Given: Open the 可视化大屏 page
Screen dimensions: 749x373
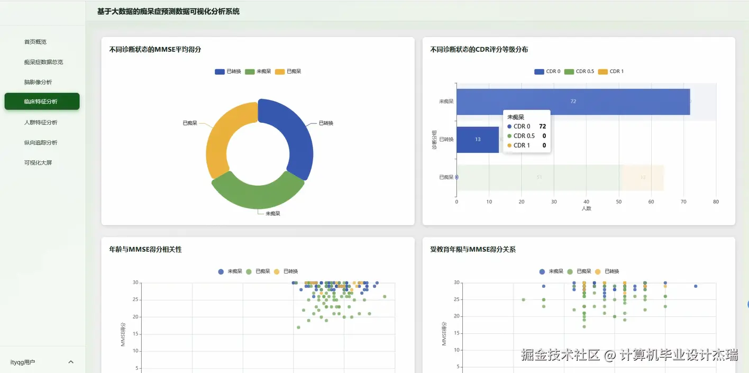Looking at the screenshot, I should pos(38,162).
